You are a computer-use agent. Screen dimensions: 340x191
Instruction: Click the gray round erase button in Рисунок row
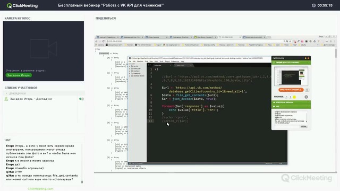(306, 97)
